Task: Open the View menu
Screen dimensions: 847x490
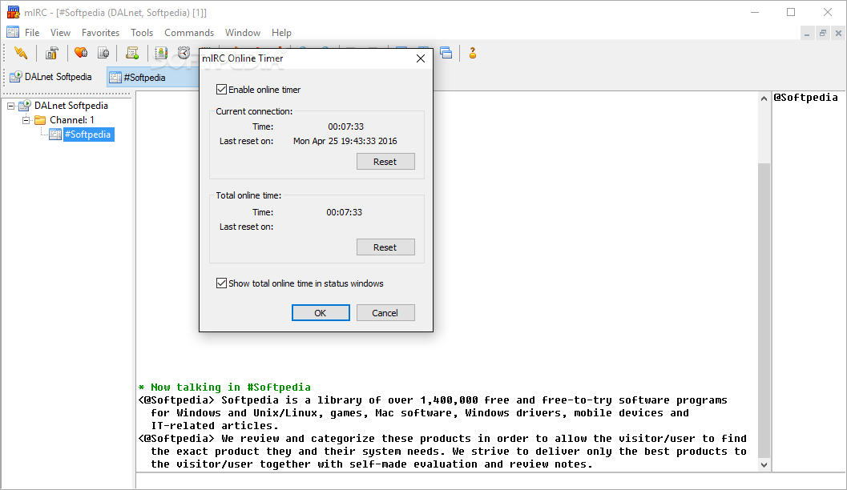Action: 61,32
